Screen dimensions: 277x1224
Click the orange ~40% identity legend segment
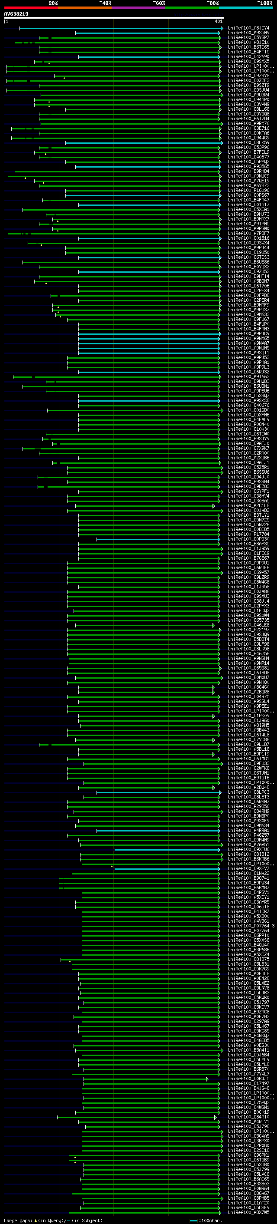click(x=85, y=8)
